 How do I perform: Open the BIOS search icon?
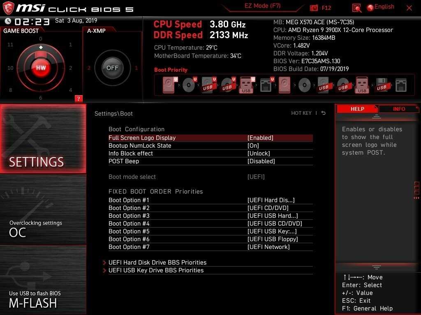point(357,8)
